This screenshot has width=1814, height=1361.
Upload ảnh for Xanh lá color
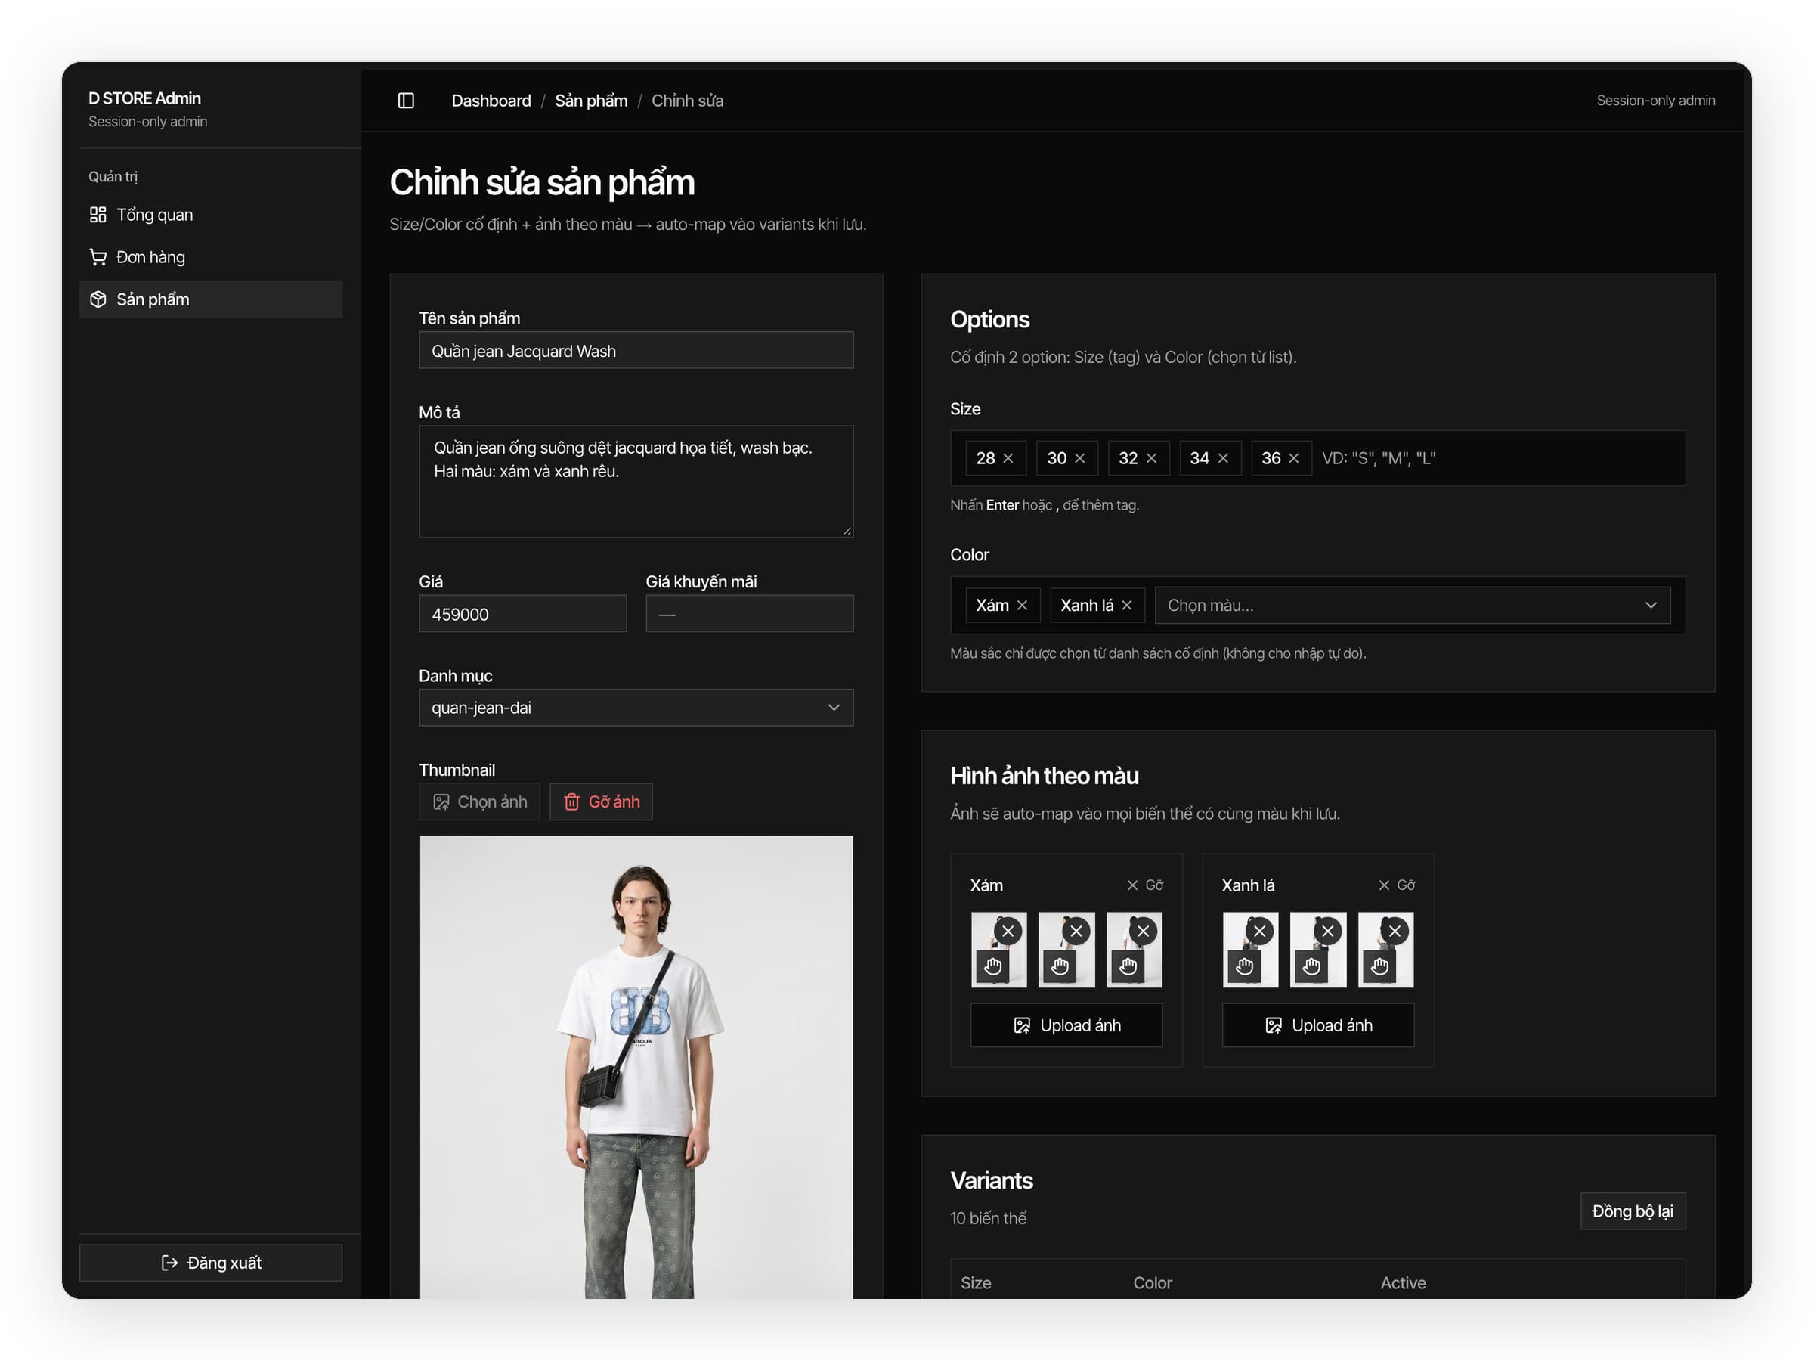pos(1318,1025)
